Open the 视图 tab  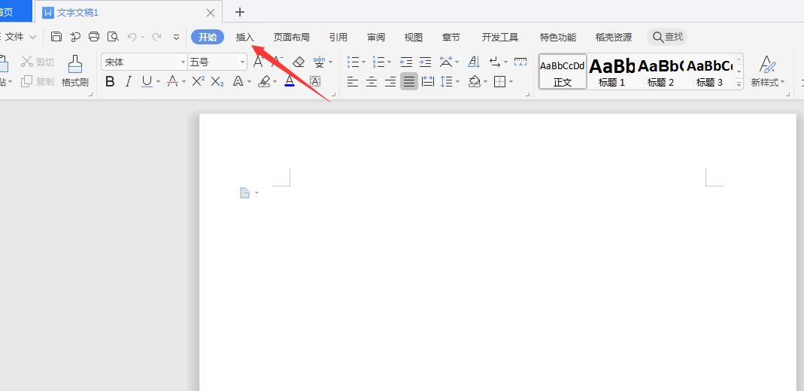pos(413,37)
